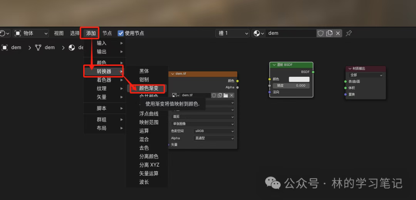Screen dimensions: 416x200
Task: Click the 视图 menu in the header
Action: pyautogui.click(x=59, y=33)
